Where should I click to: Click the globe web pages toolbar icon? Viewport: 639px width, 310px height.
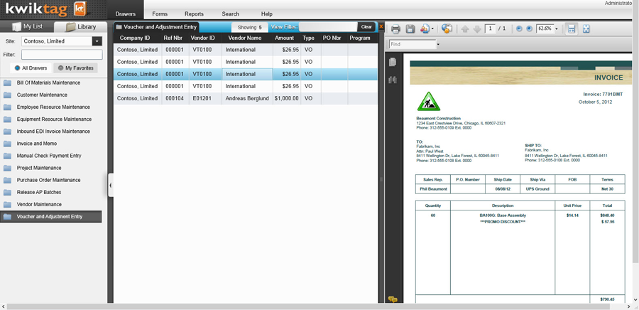pyautogui.click(x=447, y=29)
